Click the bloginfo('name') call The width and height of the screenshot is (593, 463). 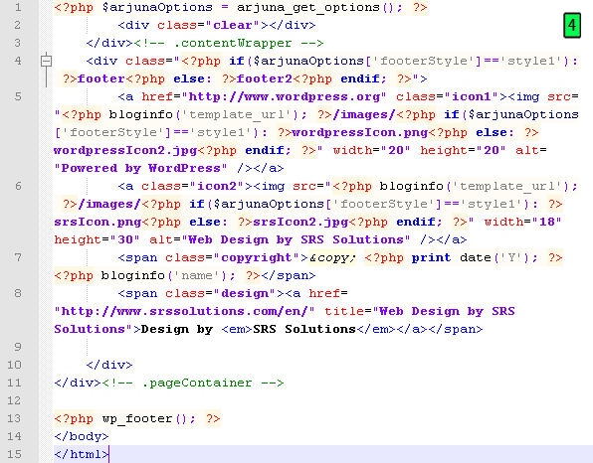click(x=165, y=275)
